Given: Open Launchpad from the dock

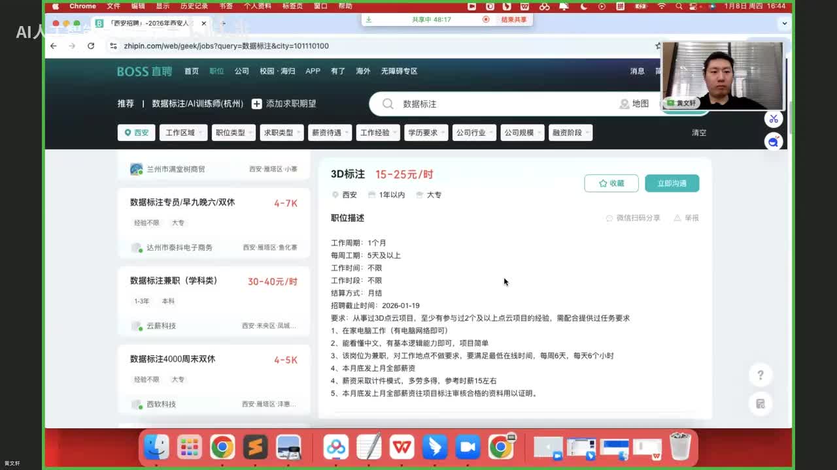Looking at the screenshot, I should [x=189, y=447].
